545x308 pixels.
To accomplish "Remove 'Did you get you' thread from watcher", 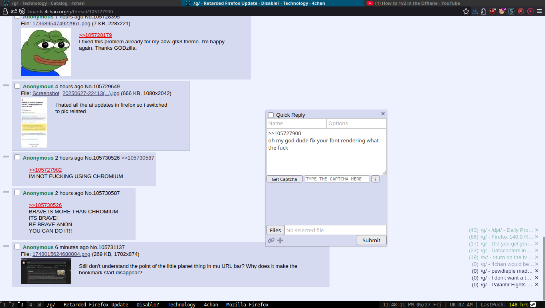I will 537,244.
